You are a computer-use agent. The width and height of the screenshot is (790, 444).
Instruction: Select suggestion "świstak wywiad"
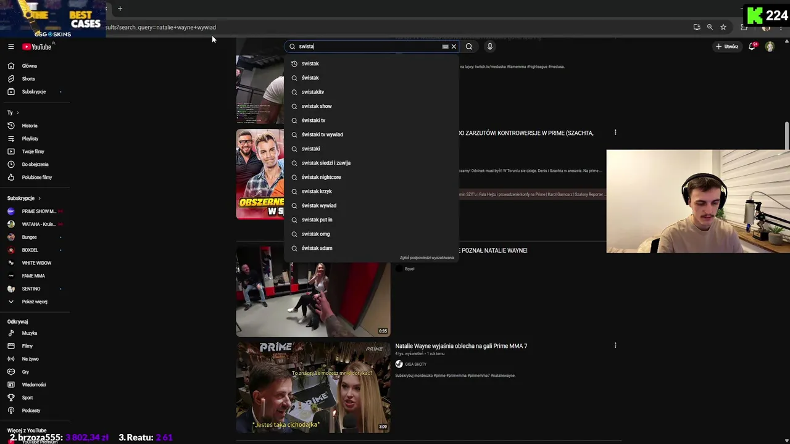point(372,205)
